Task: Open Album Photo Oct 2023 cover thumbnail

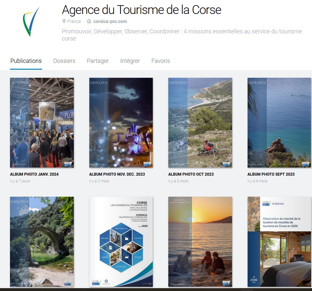Action: (200, 122)
